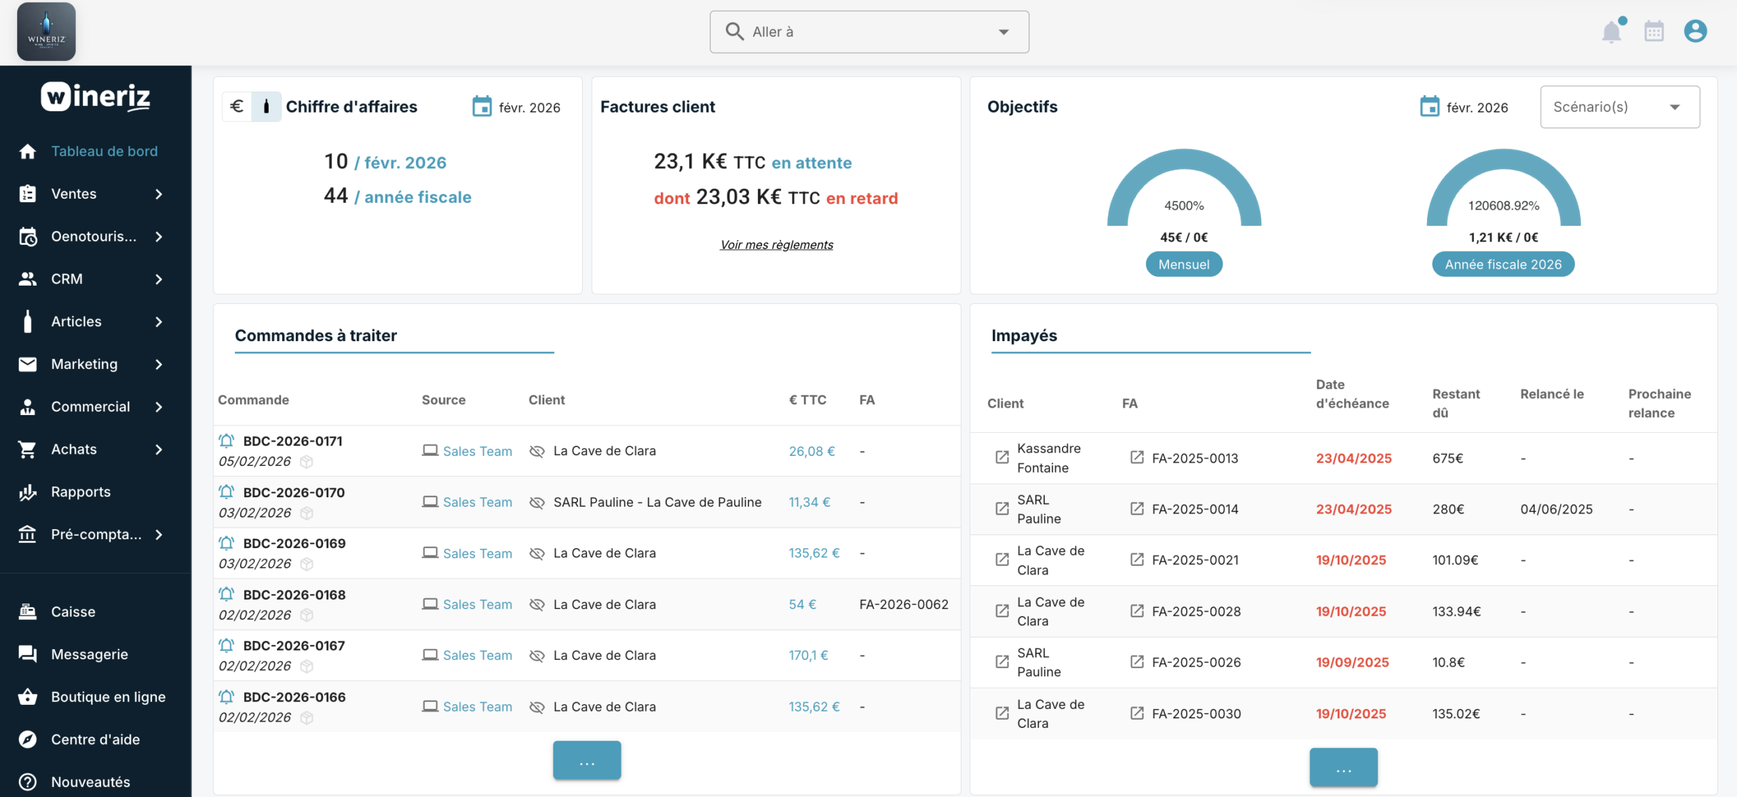This screenshot has width=1737, height=797.
Task: Open link icon next to Kassandre Fontaine
Action: 1002,458
